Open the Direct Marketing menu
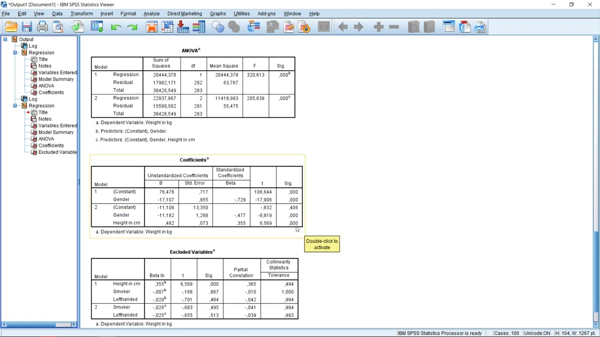Screen dimensions: 600x337 coord(185,14)
